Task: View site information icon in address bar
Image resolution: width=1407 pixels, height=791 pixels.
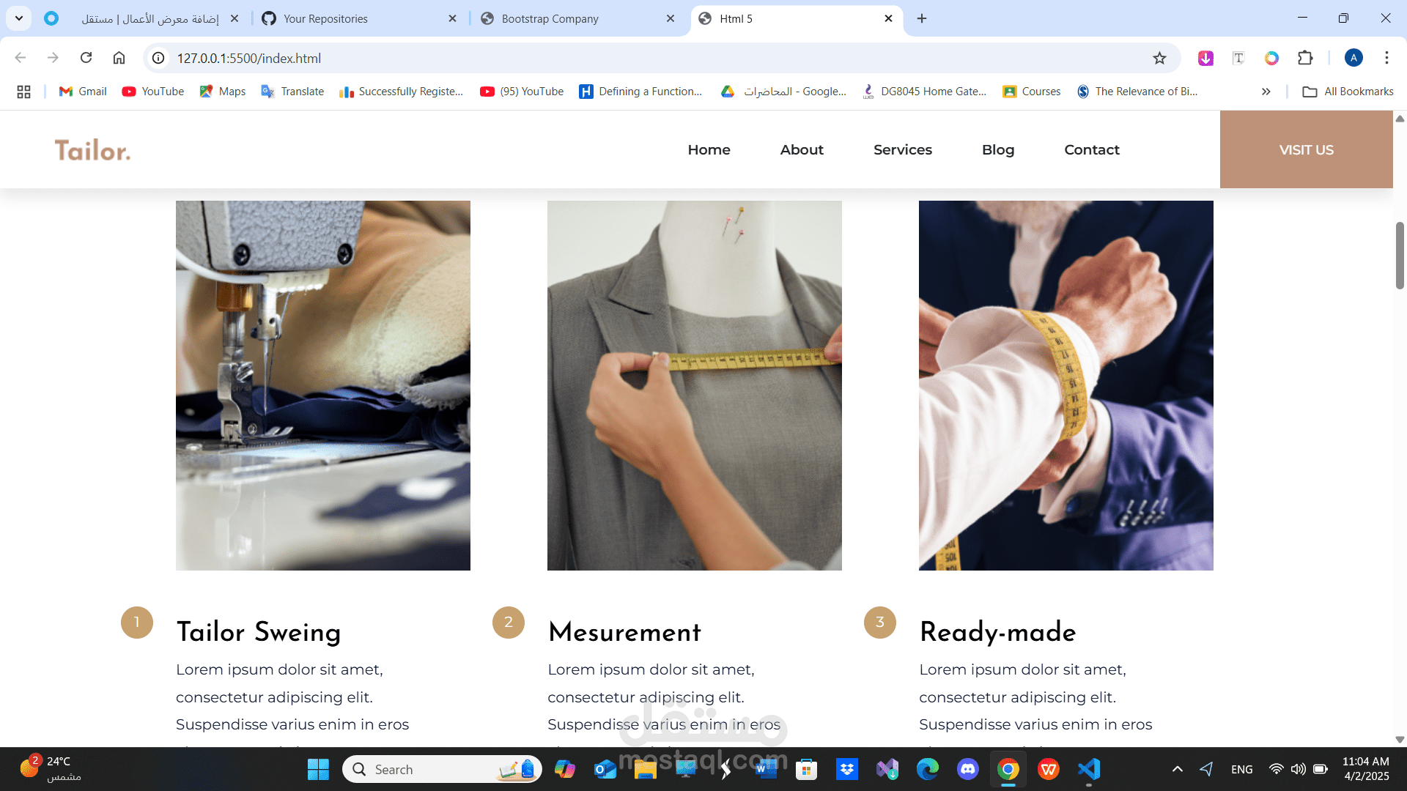Action: click(158, 58)
